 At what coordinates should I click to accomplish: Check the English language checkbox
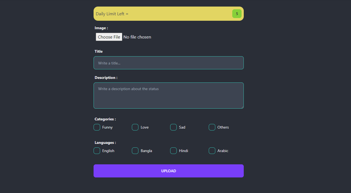(x=97, y=151)
